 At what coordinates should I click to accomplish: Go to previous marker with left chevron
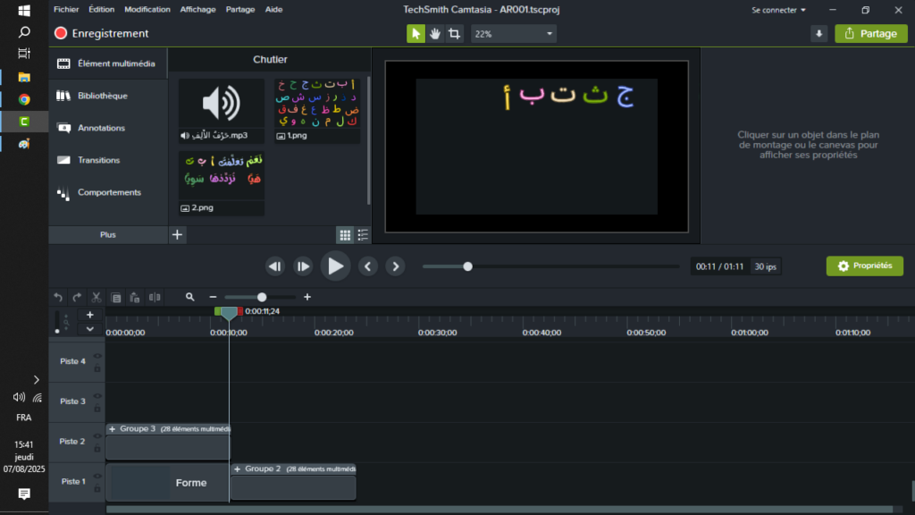point(367,266)
